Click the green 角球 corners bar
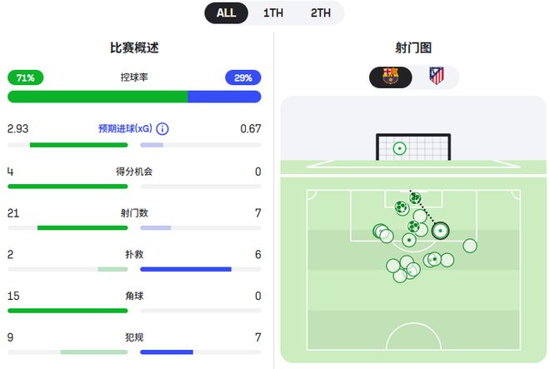550x369 pixels. tap(67, 311)
